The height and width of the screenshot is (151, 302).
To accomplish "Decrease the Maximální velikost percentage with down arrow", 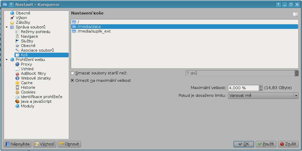I will [261, 89].
